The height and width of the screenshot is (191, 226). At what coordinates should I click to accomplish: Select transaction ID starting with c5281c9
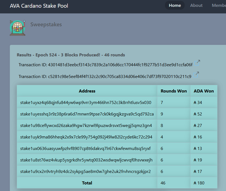coord(104,76)
